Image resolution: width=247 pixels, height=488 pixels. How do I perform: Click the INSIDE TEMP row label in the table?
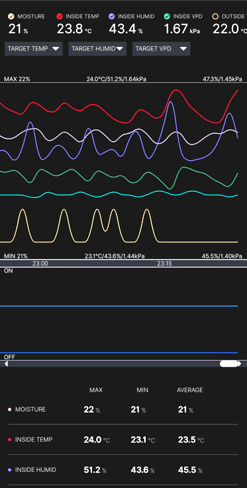pyautogui.click(x=34, y=440)
